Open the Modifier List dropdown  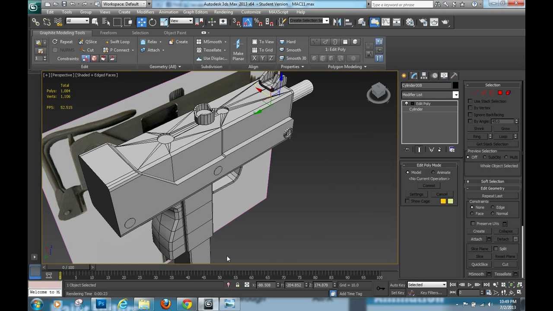(x=455, y=95)
